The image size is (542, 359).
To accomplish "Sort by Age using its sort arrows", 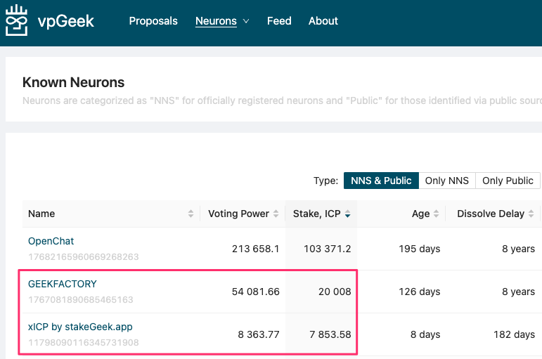I will click(437, 214).
